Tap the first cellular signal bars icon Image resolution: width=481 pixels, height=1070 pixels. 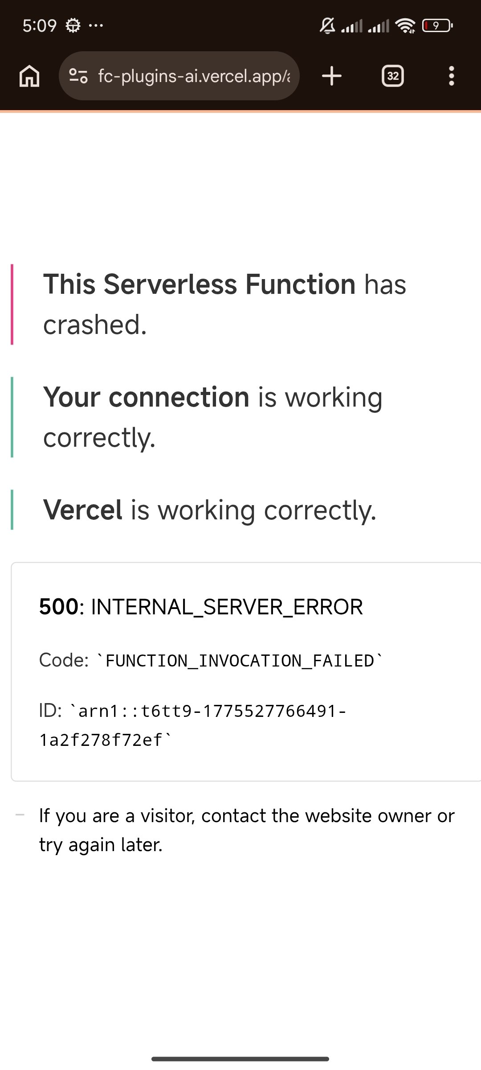tap(352, 26)
